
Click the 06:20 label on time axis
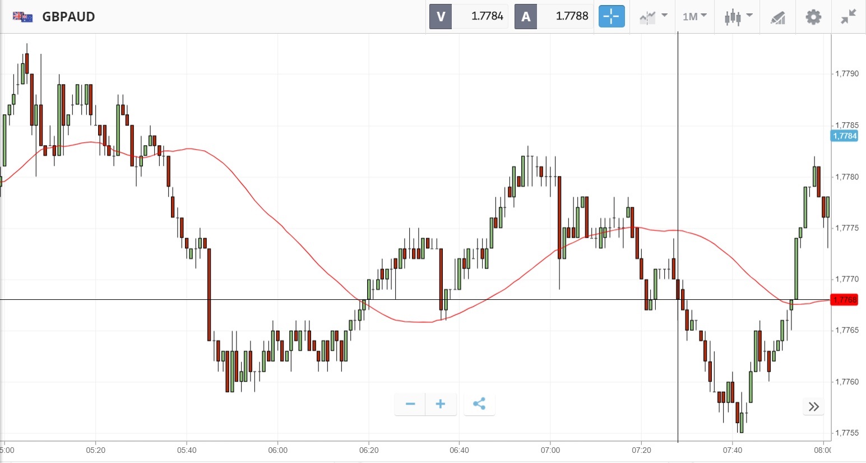pyautogui.click(x=368, y=450)
